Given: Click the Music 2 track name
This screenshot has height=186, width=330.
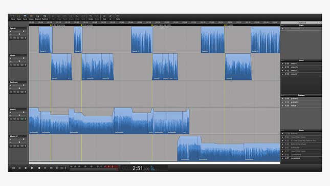Looking at the screenshot, I should point(14,136).
